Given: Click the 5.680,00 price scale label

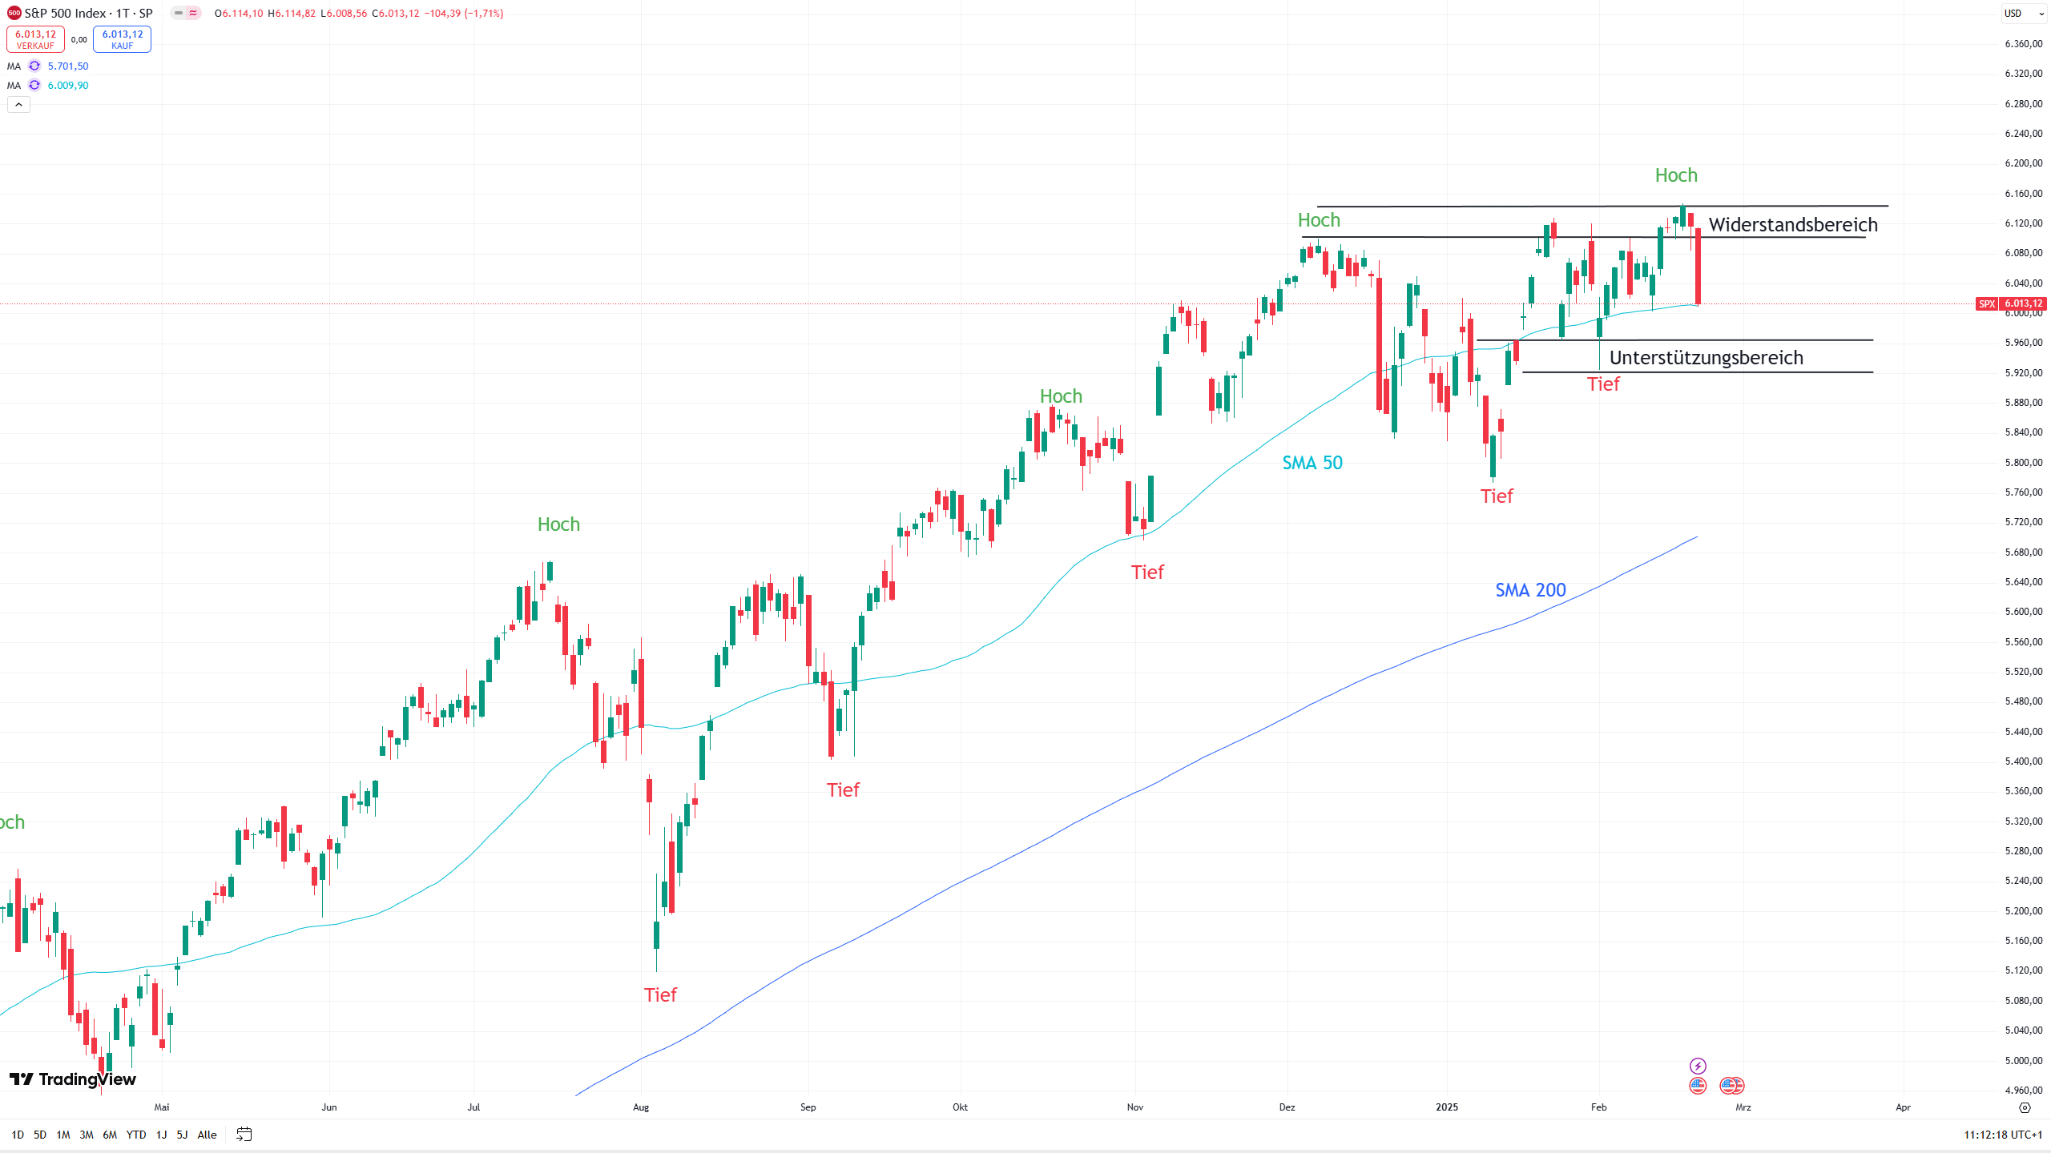Looking at the screenshot, I should coord(2024,552).
